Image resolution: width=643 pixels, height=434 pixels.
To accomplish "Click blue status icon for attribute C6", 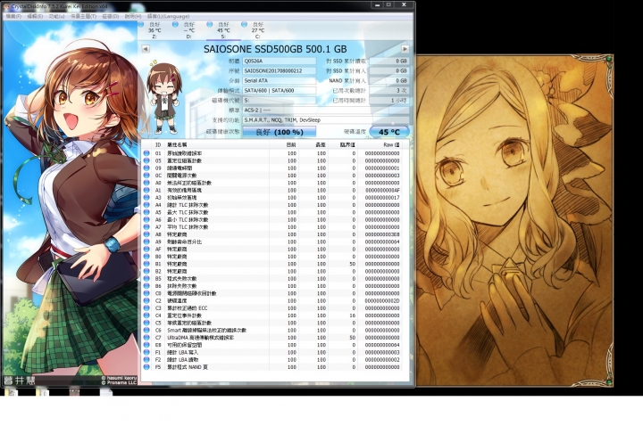I will tap(146, 330).
